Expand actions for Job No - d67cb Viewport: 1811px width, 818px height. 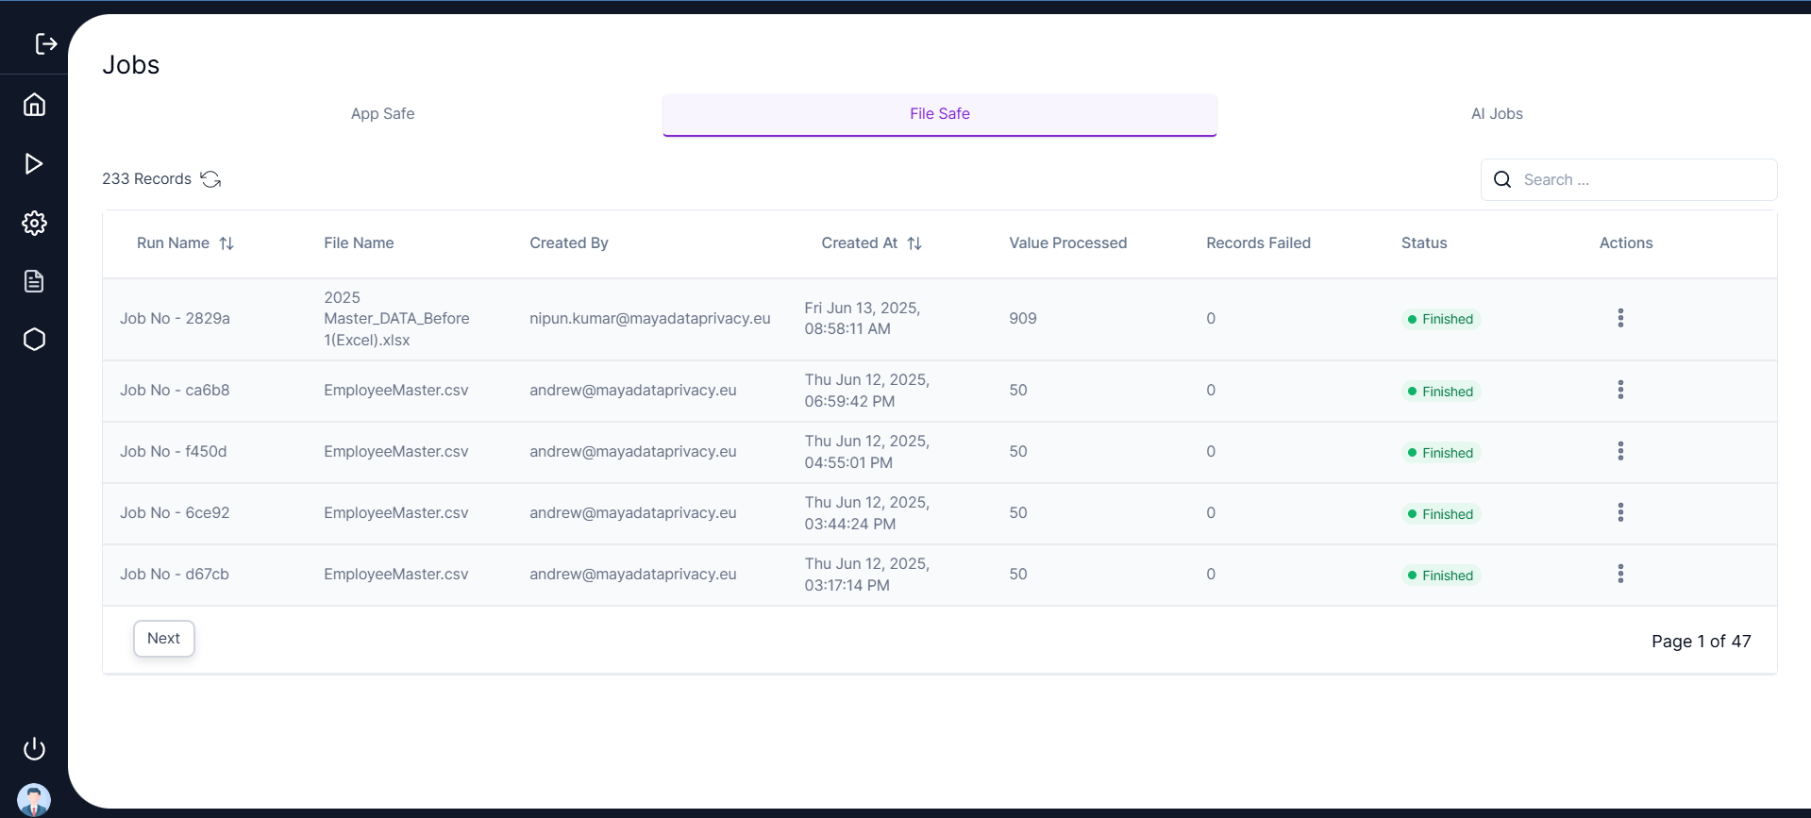point(1620,574)
